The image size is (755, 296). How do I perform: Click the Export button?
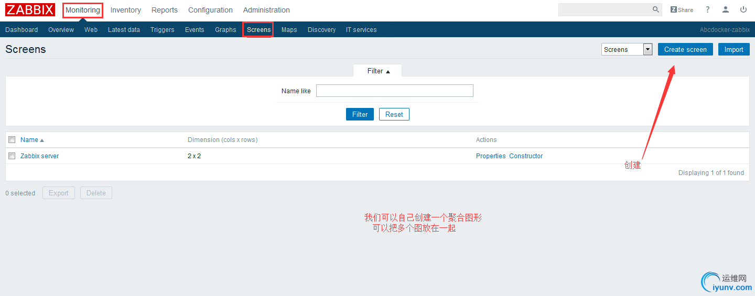[x=59, y=193]
